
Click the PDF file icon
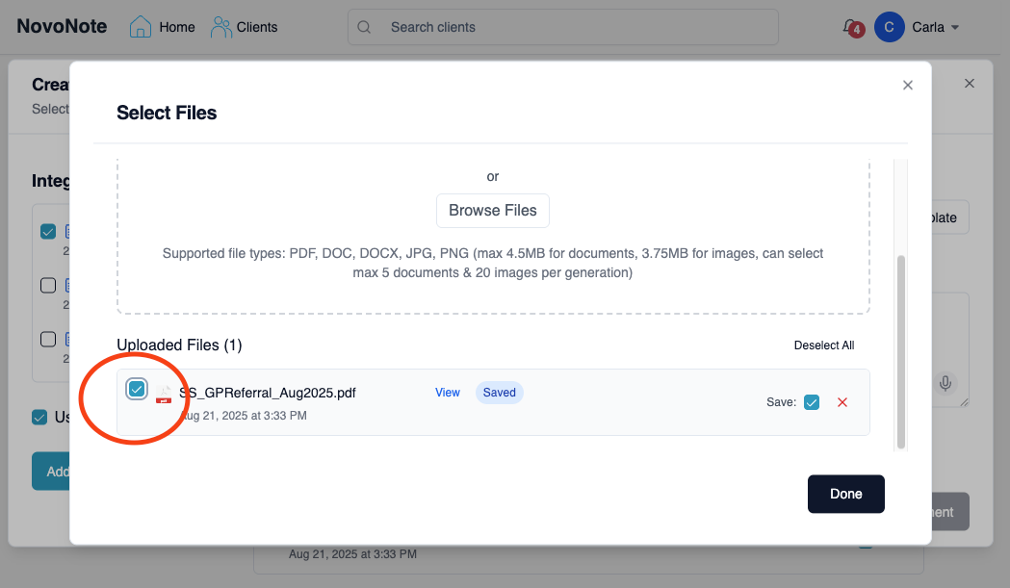pos(165,393)
